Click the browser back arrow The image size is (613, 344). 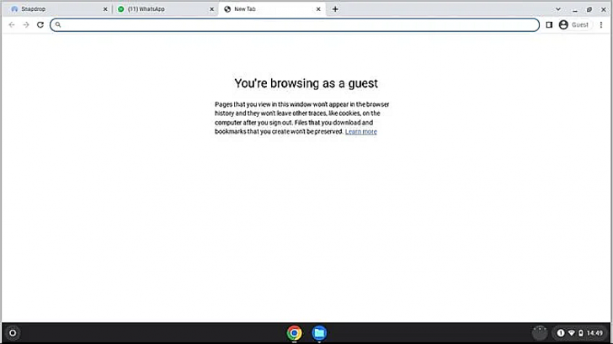(12, 25)
